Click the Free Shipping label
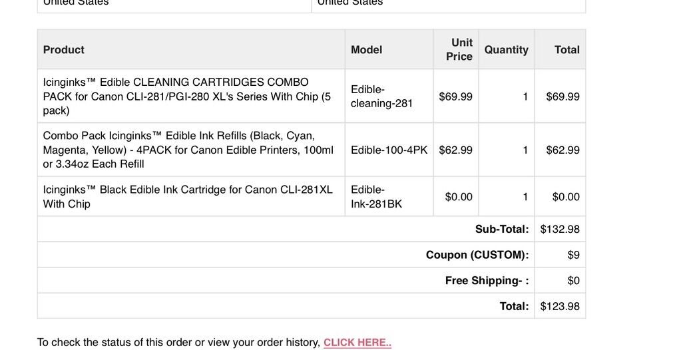This screenshot has height=350, width=679. [x=487, y=281]
